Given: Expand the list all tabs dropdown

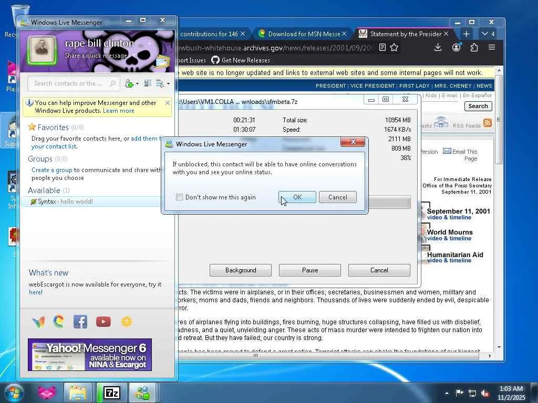Looking at the screenshot, I should coord(488,34).
